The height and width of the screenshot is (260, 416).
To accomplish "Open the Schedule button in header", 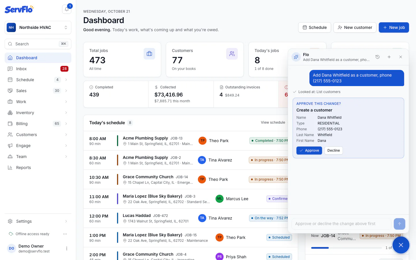I will tap(315, 27).
